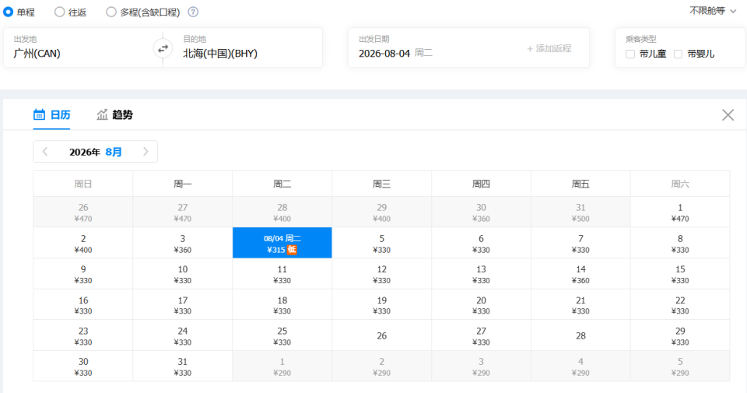Select August 16 date cell
The height and width of the screenshot is (393, 747).
pos(83,305)
